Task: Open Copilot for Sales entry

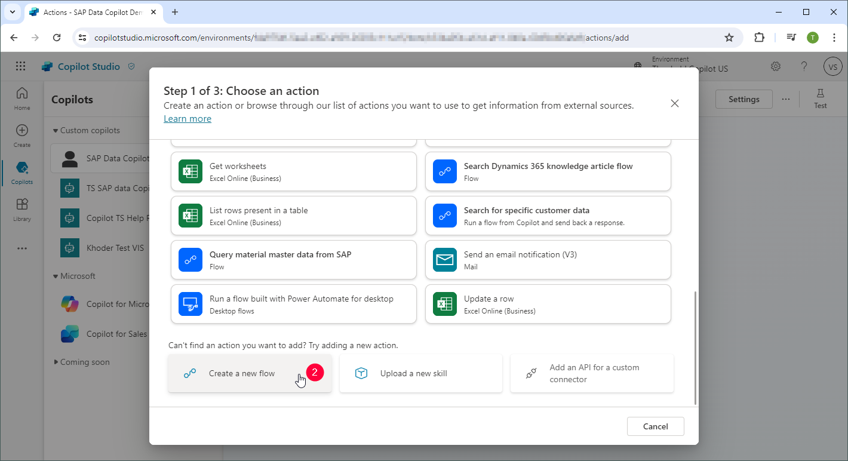Action: tap(100, 334)
